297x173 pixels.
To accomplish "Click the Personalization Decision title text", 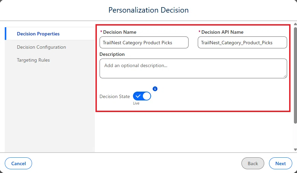I will pos(149,10).
